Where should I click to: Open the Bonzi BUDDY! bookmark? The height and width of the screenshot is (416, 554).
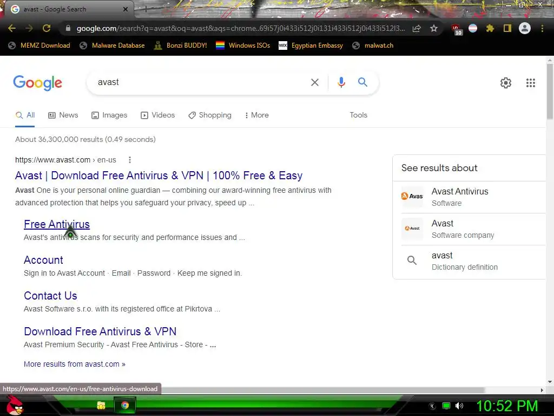pyautogui.click(x=181, y=45)
